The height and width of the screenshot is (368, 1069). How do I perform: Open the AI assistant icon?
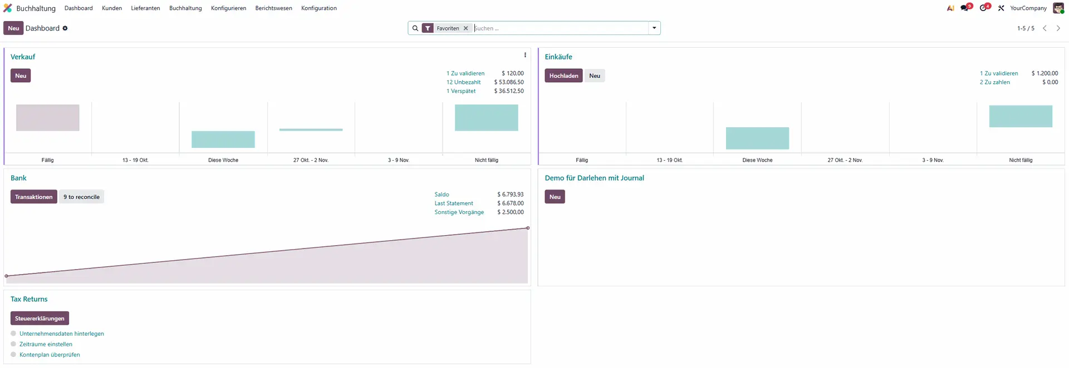click(950, 8)
